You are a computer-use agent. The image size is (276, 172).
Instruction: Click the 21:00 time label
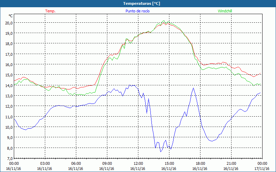pos(231,164)
